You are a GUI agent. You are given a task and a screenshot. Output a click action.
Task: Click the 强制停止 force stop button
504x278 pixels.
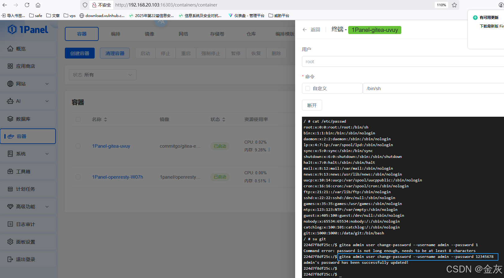tap(211, 53)
